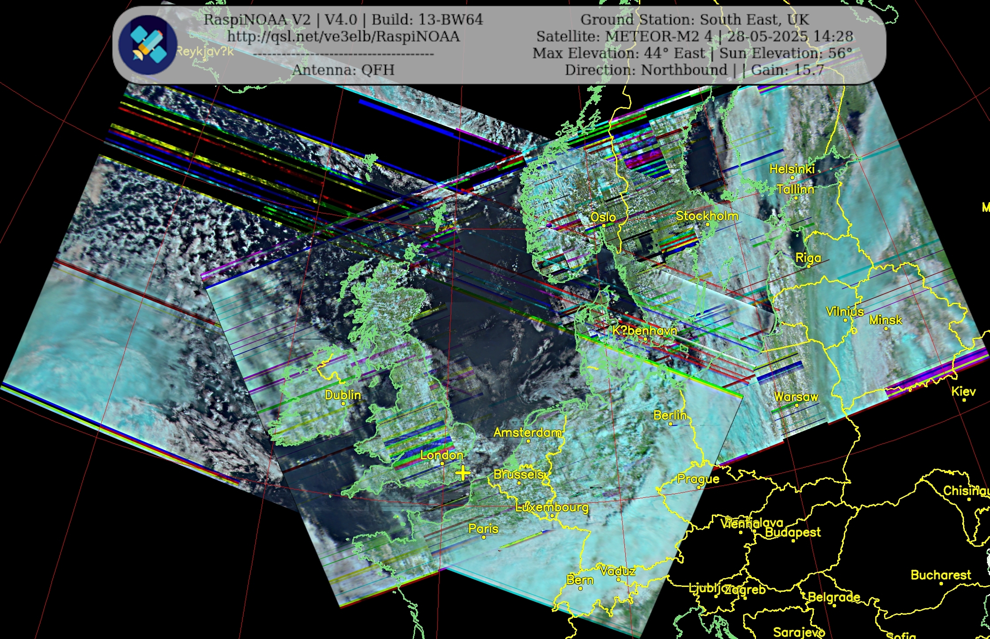The height and width of the screenshot is (639, 990).
Task: Click 'Direction: Northbound | | Gain: 15.7' text
Action: (x=695, y=70)
